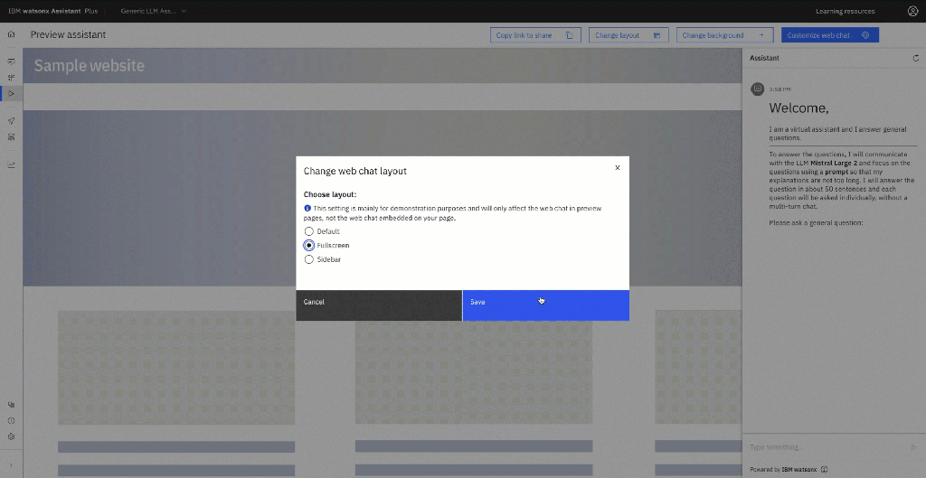
Task: Click the Preview play icon in sidebar
Action: pos(11,93)
